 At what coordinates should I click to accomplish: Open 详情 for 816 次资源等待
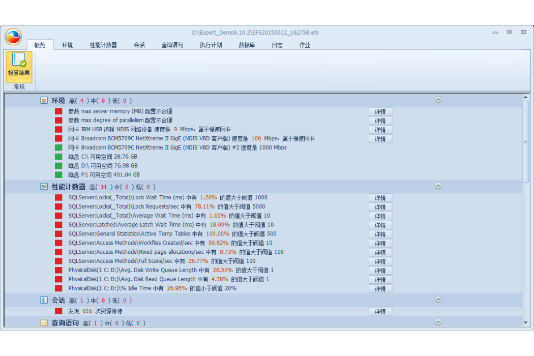coord(380,311)
